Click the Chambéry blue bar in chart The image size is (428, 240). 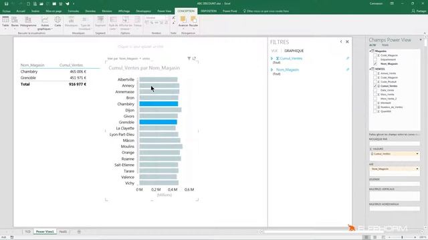(158, 104)
